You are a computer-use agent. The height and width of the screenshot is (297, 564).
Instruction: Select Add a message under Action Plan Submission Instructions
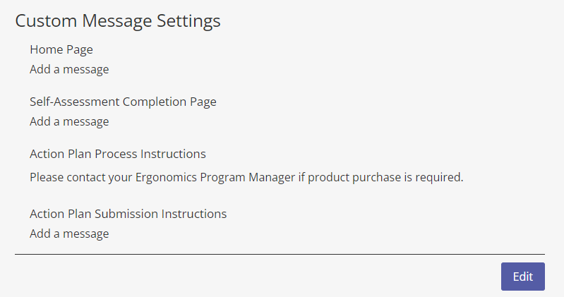69,234
